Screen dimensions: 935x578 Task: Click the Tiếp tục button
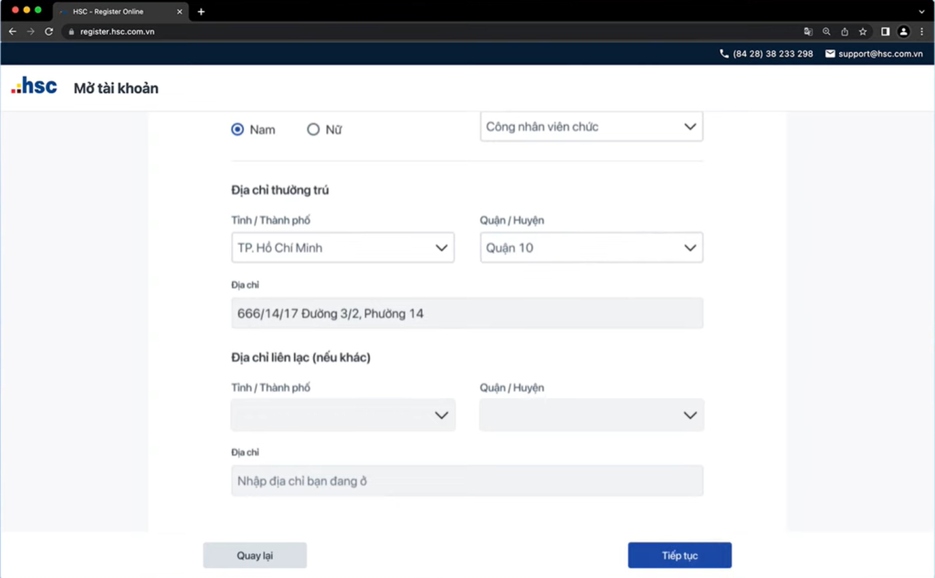point(679,555)
